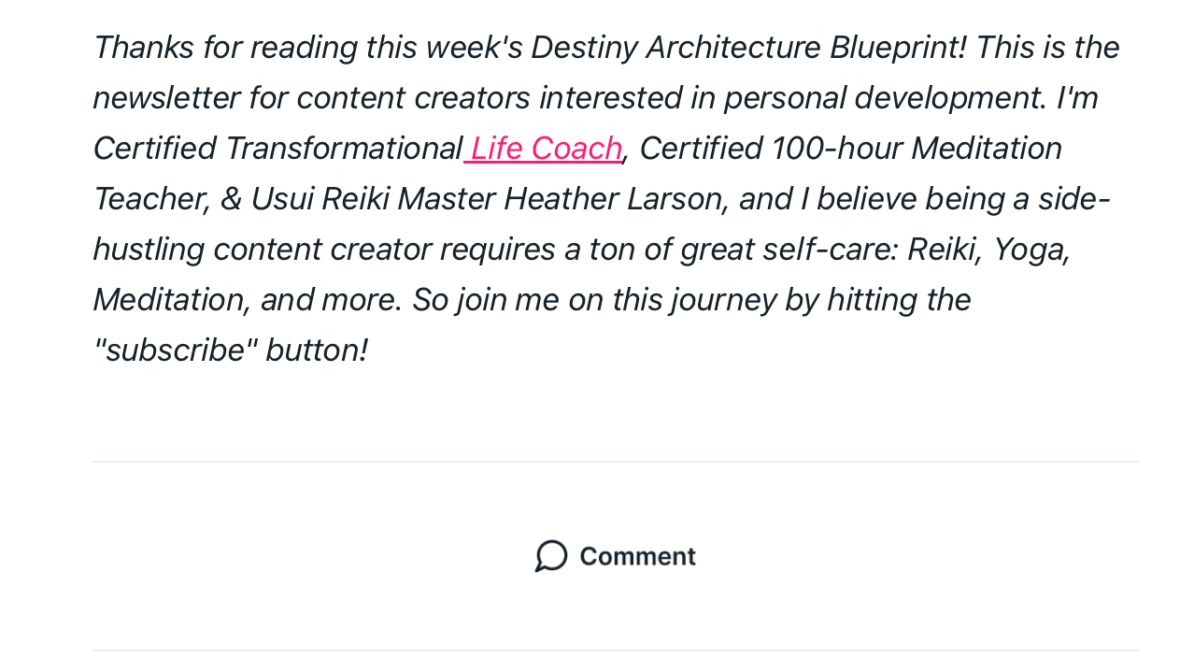Screen dimensions: 1194x658
Task: Click the phrase 100-hour Meditation
Action: pyautogui.click(x=917, y=148)
